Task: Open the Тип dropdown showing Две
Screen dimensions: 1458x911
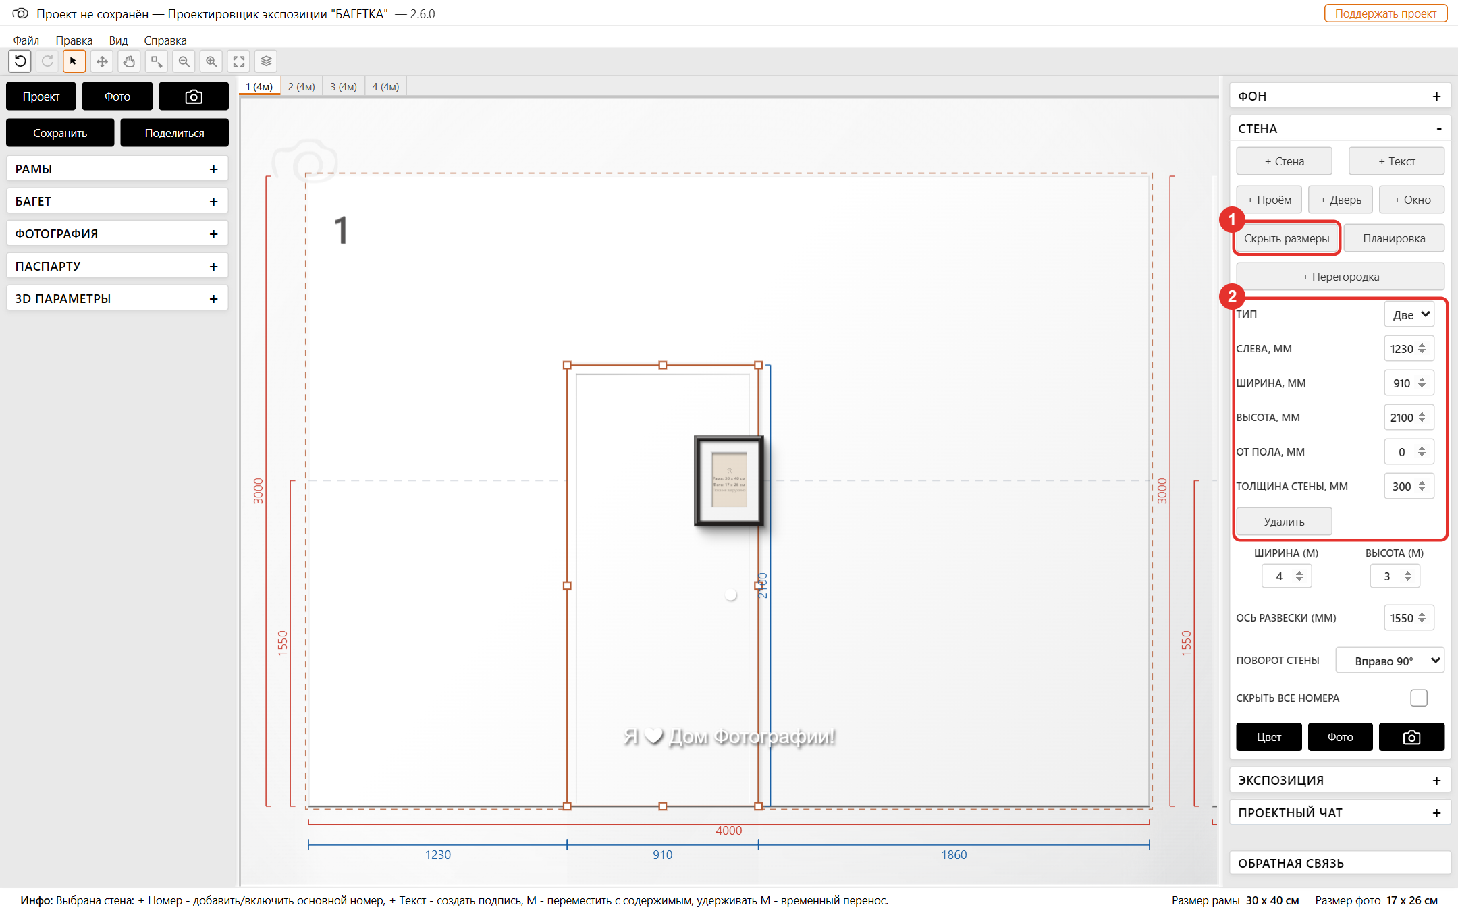Action: click(x=1409, y=314)
